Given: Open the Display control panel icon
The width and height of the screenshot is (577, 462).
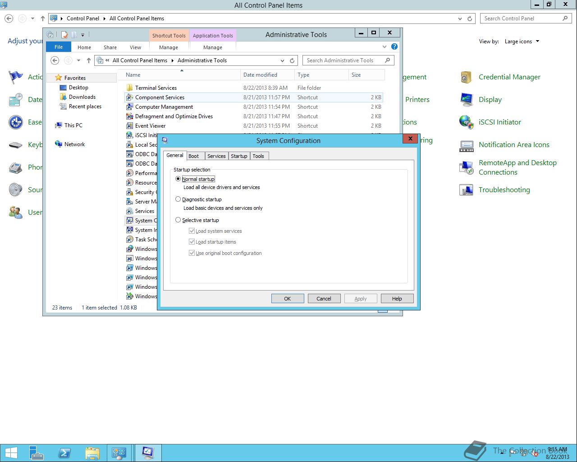Looking at the screenshot, I should click(466, 100).
